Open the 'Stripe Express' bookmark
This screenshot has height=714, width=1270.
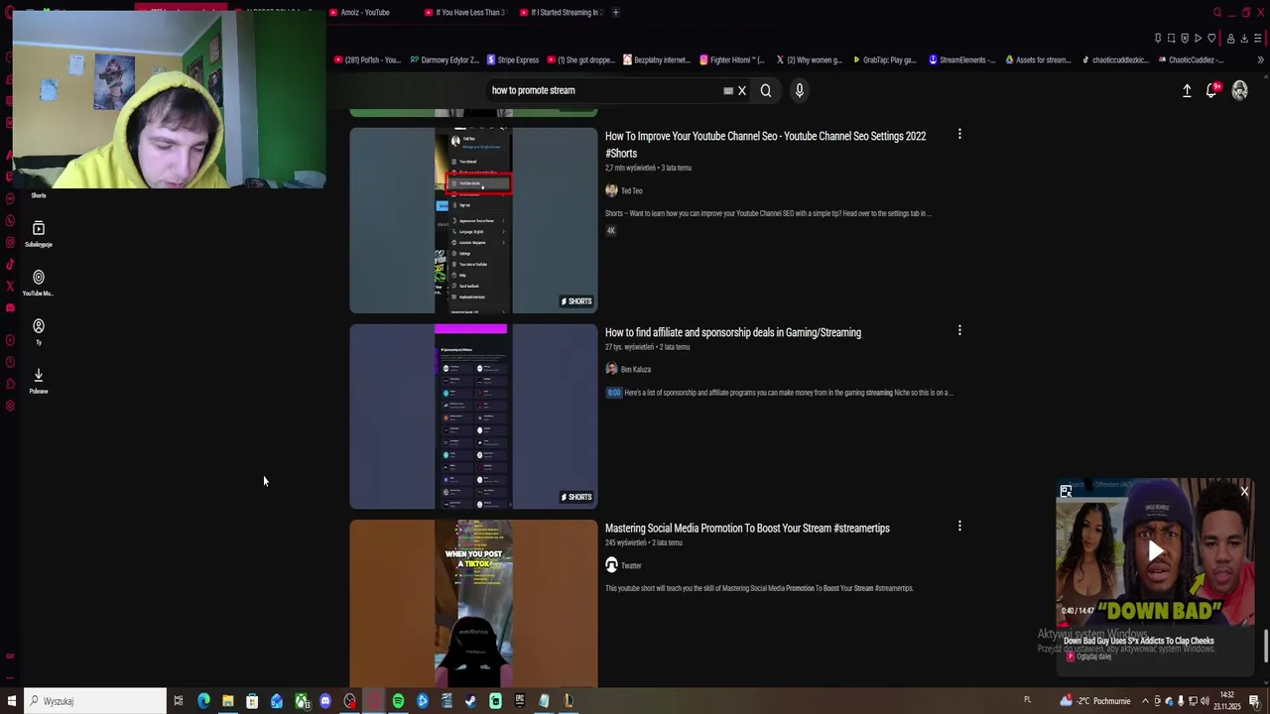pos(513,59)
